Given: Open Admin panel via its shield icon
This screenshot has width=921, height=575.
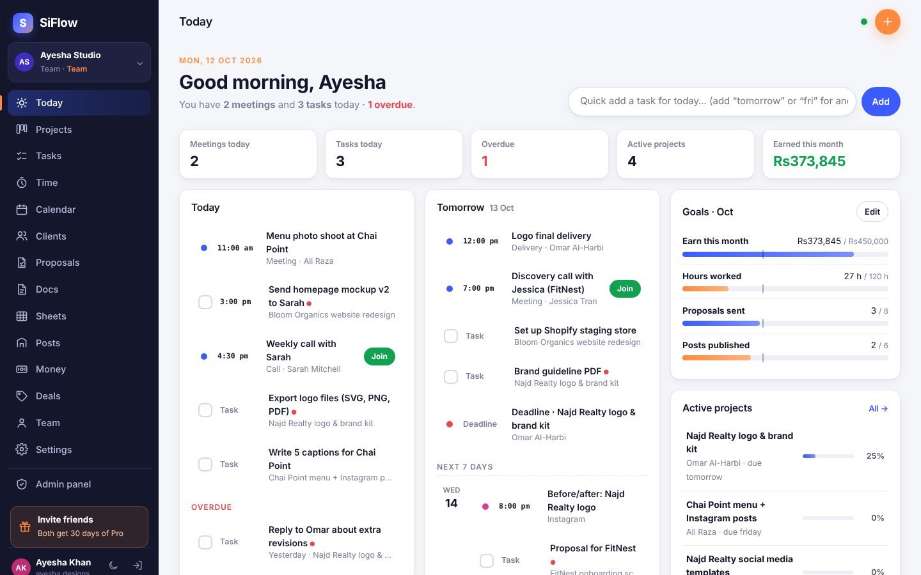Looking at the screenshot, I should [22, 484].
